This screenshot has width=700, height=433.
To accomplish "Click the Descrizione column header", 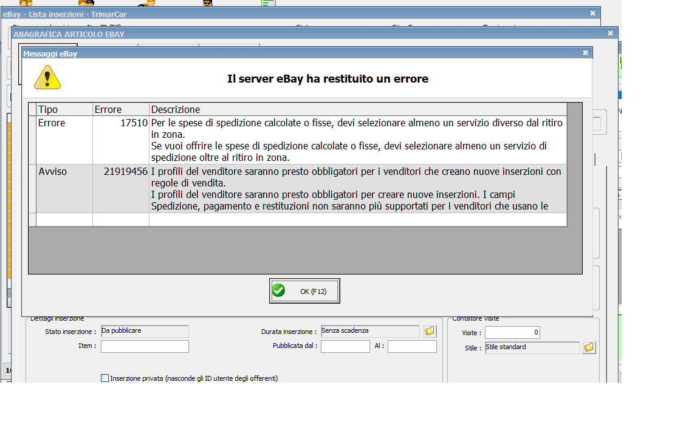I will (358, 109).
